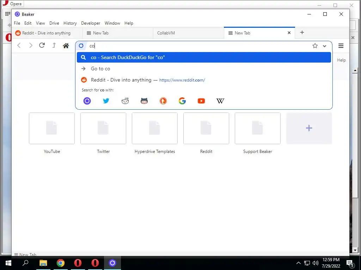The height and width of the screenshot is (270, 361).
Task: Open the network icon in tray
Action: [307, 263]
